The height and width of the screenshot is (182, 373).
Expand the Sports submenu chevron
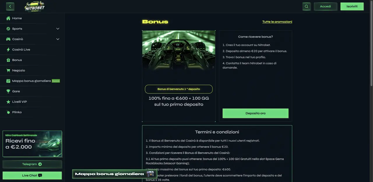coord(58,29)
